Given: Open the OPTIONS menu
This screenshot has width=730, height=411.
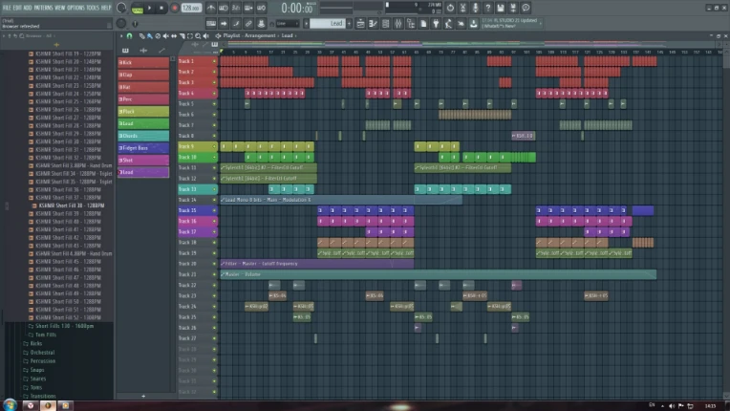Looking at the screenshot, I should pyautogui.click(x=75, y=8).
